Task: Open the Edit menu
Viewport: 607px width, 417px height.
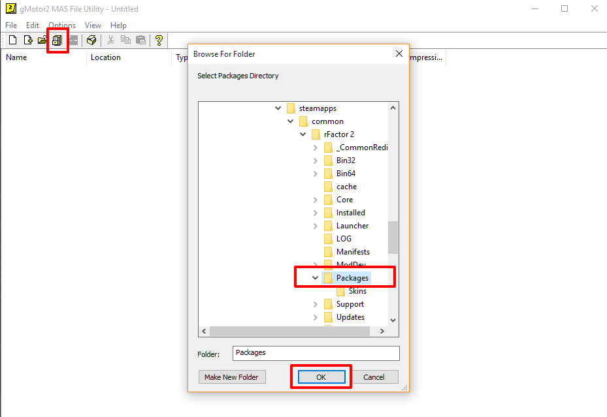Action: point(33,25)
